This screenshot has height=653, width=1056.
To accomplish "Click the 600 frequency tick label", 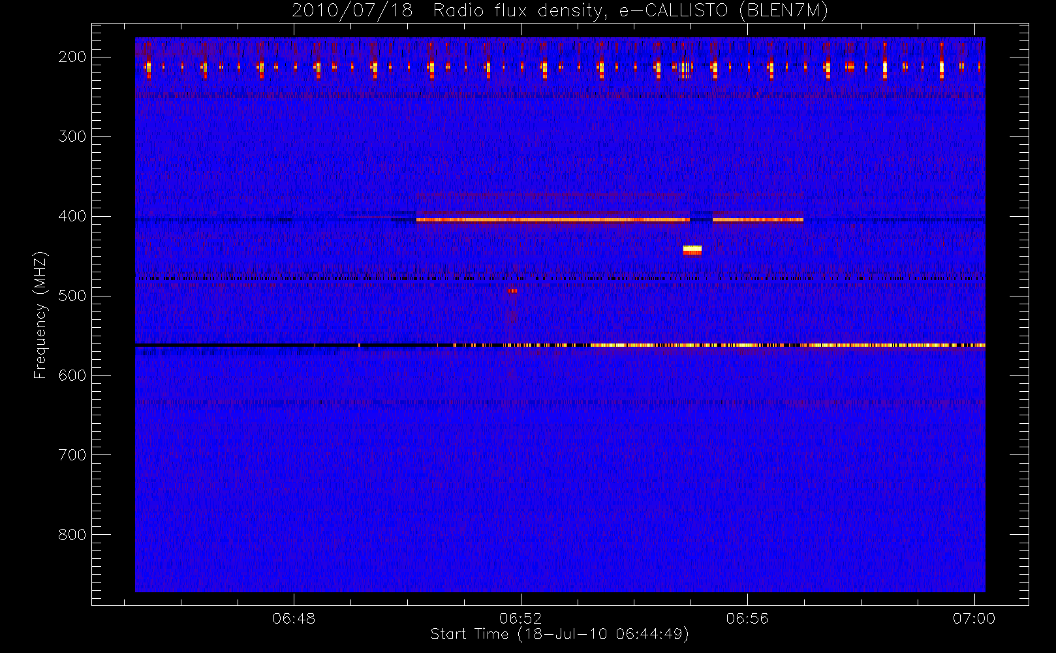I will coord(72,375).
